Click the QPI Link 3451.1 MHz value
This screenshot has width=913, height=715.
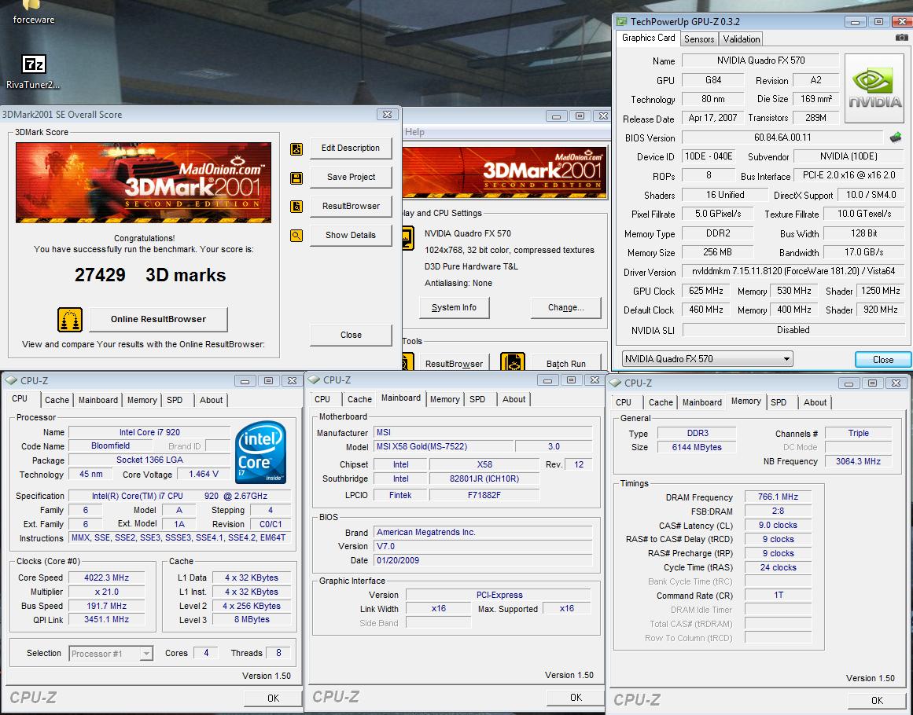click(106, 620)
